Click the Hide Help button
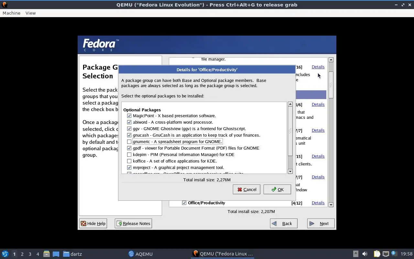Image resolution: width=414 pixels, height=259 pixels. click(93, 223)
